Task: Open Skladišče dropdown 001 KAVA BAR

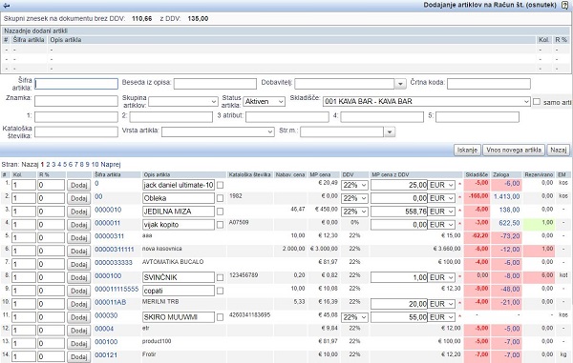Action: 427,102
